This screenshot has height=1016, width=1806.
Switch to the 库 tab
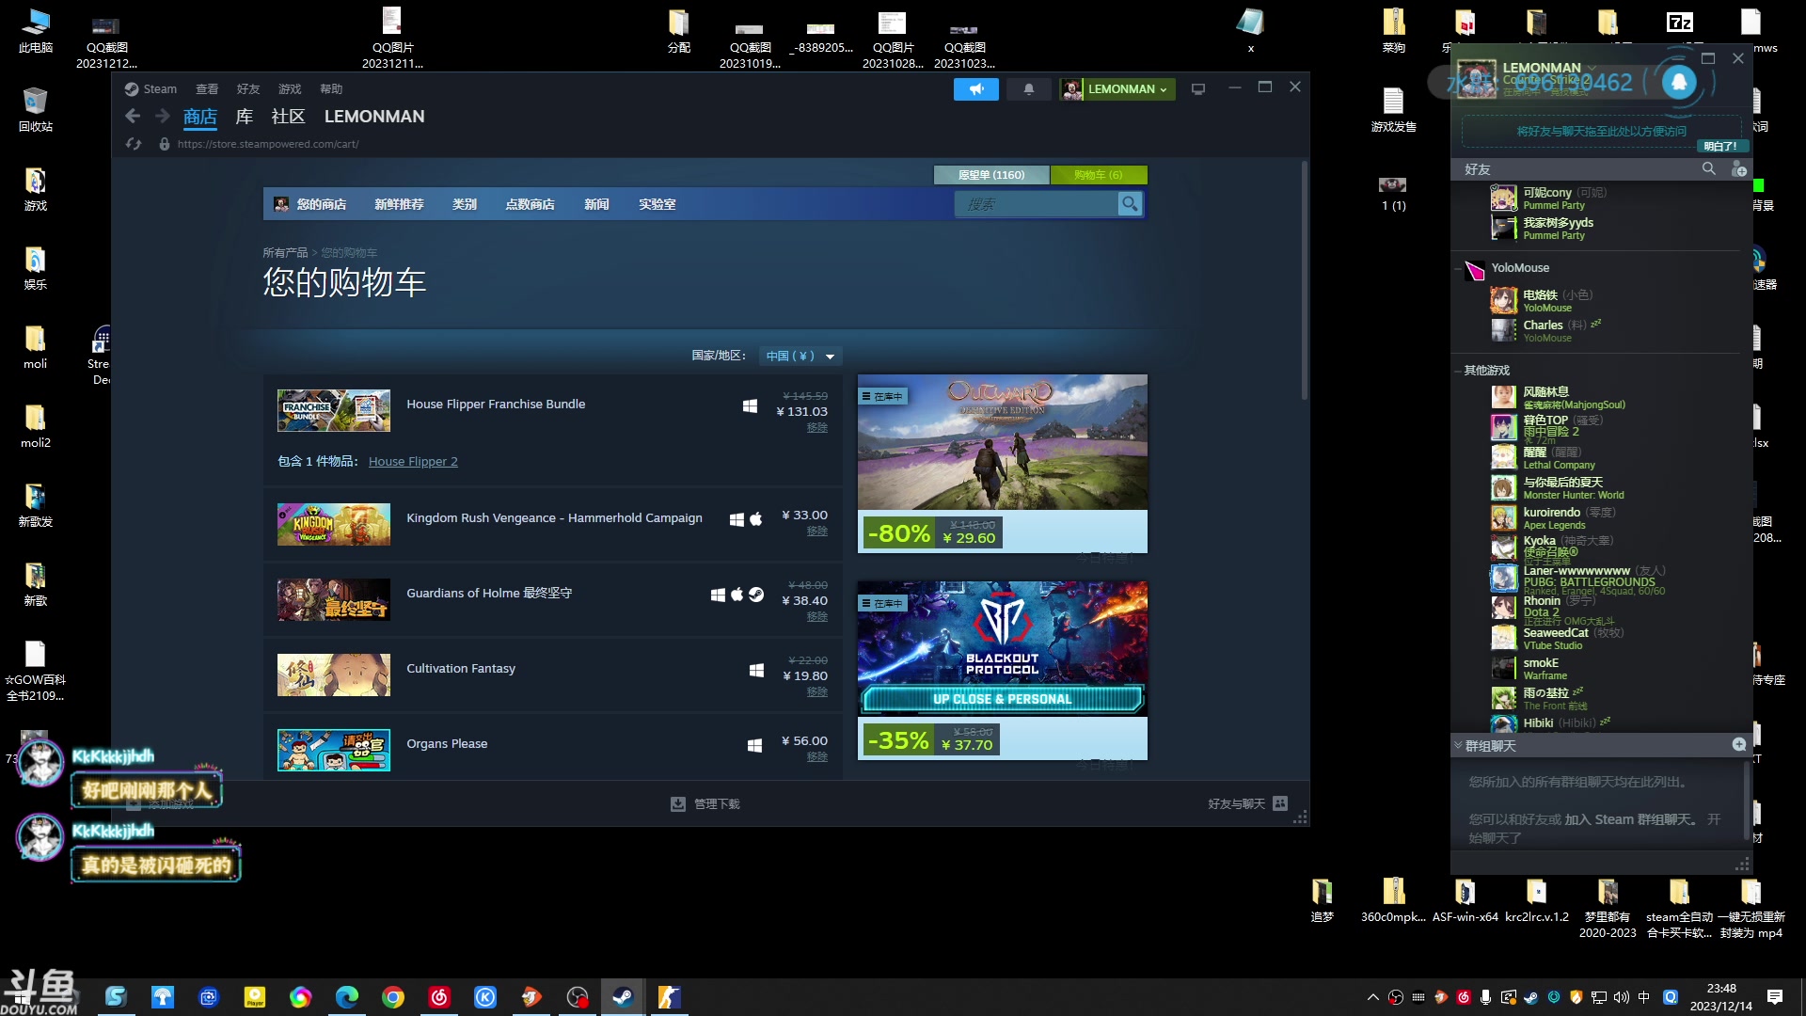245,117
